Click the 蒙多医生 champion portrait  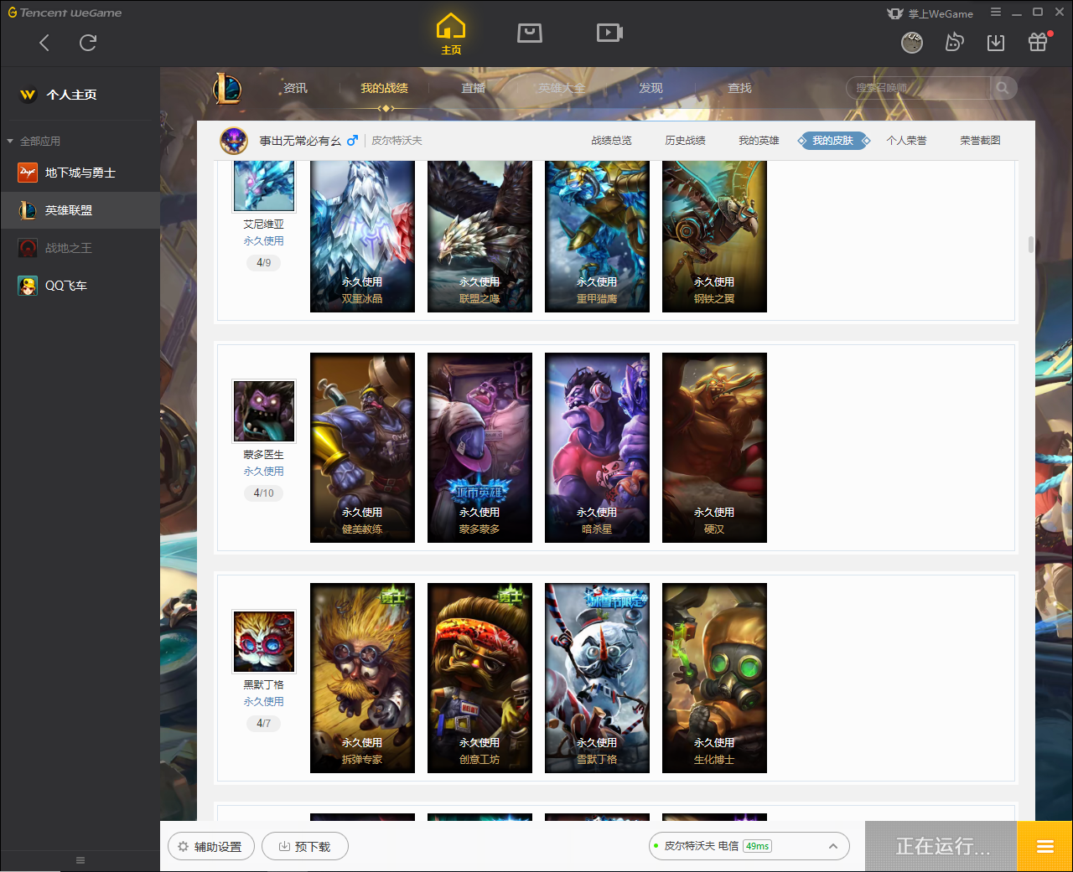(264, 410)
